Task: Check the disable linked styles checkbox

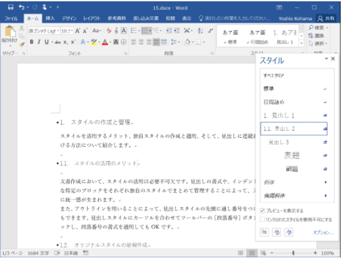Action: [262, 219]
